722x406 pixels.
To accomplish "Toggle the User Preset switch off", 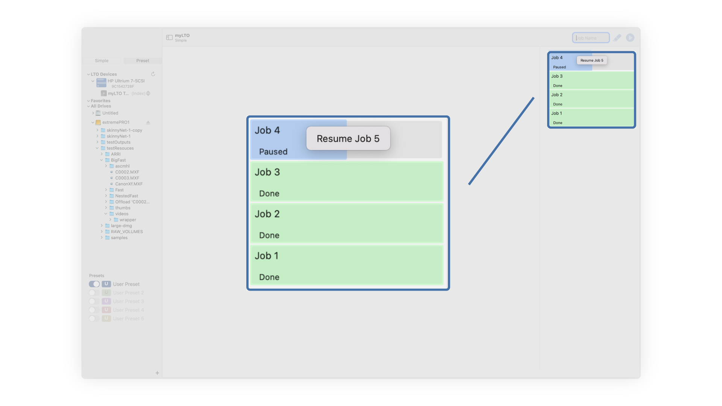I will [x=94, y=284].
